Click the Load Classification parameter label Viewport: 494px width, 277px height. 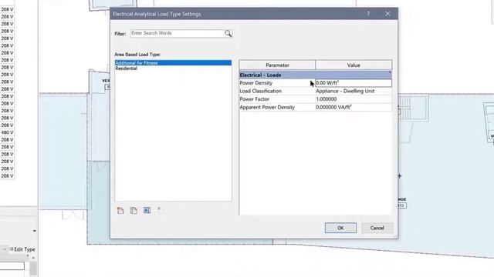click(x=261, y=91)
